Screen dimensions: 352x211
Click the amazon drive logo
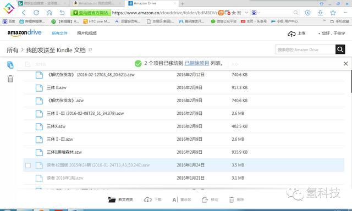(24, 33)
